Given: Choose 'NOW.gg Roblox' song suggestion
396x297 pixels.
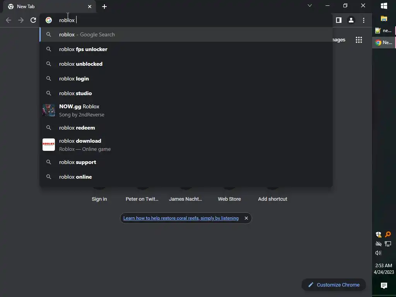Looking at the screenshot, I should click(x=186, y=110).
